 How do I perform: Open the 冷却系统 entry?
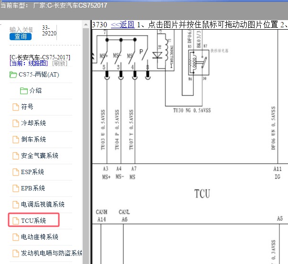tap(33, 123)
